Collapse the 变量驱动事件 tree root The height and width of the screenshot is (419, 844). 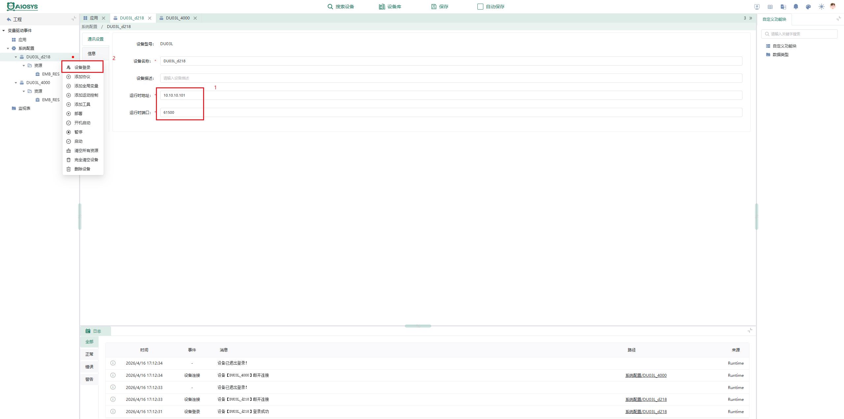pos(4,31)
